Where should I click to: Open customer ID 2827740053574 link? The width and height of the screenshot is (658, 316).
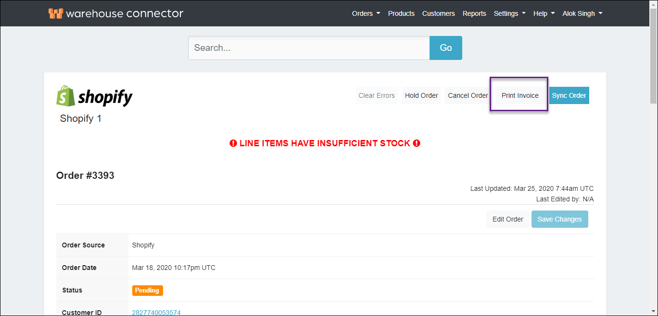pyautogui.click(x=156, y=313)
